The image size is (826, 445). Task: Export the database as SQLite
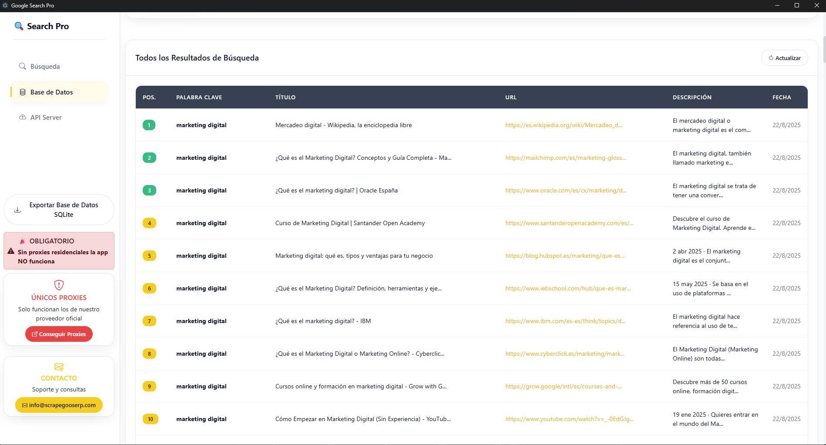pos(64,210)
